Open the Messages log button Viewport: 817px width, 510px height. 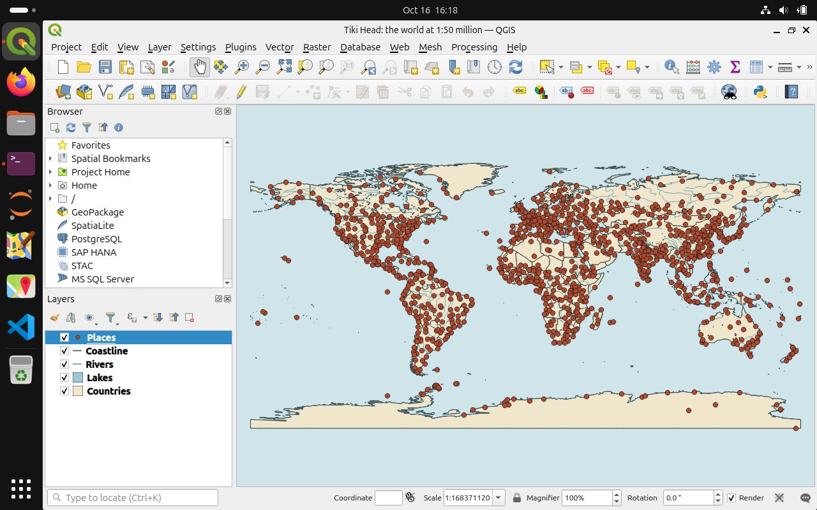click(x=805, y=498)
